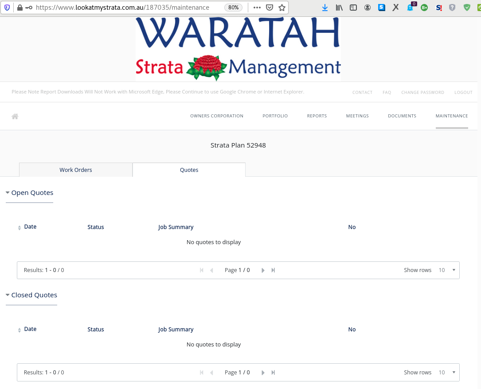Click the Change Password link
This screenshot has width=481, height=389.
coord(422,92)
